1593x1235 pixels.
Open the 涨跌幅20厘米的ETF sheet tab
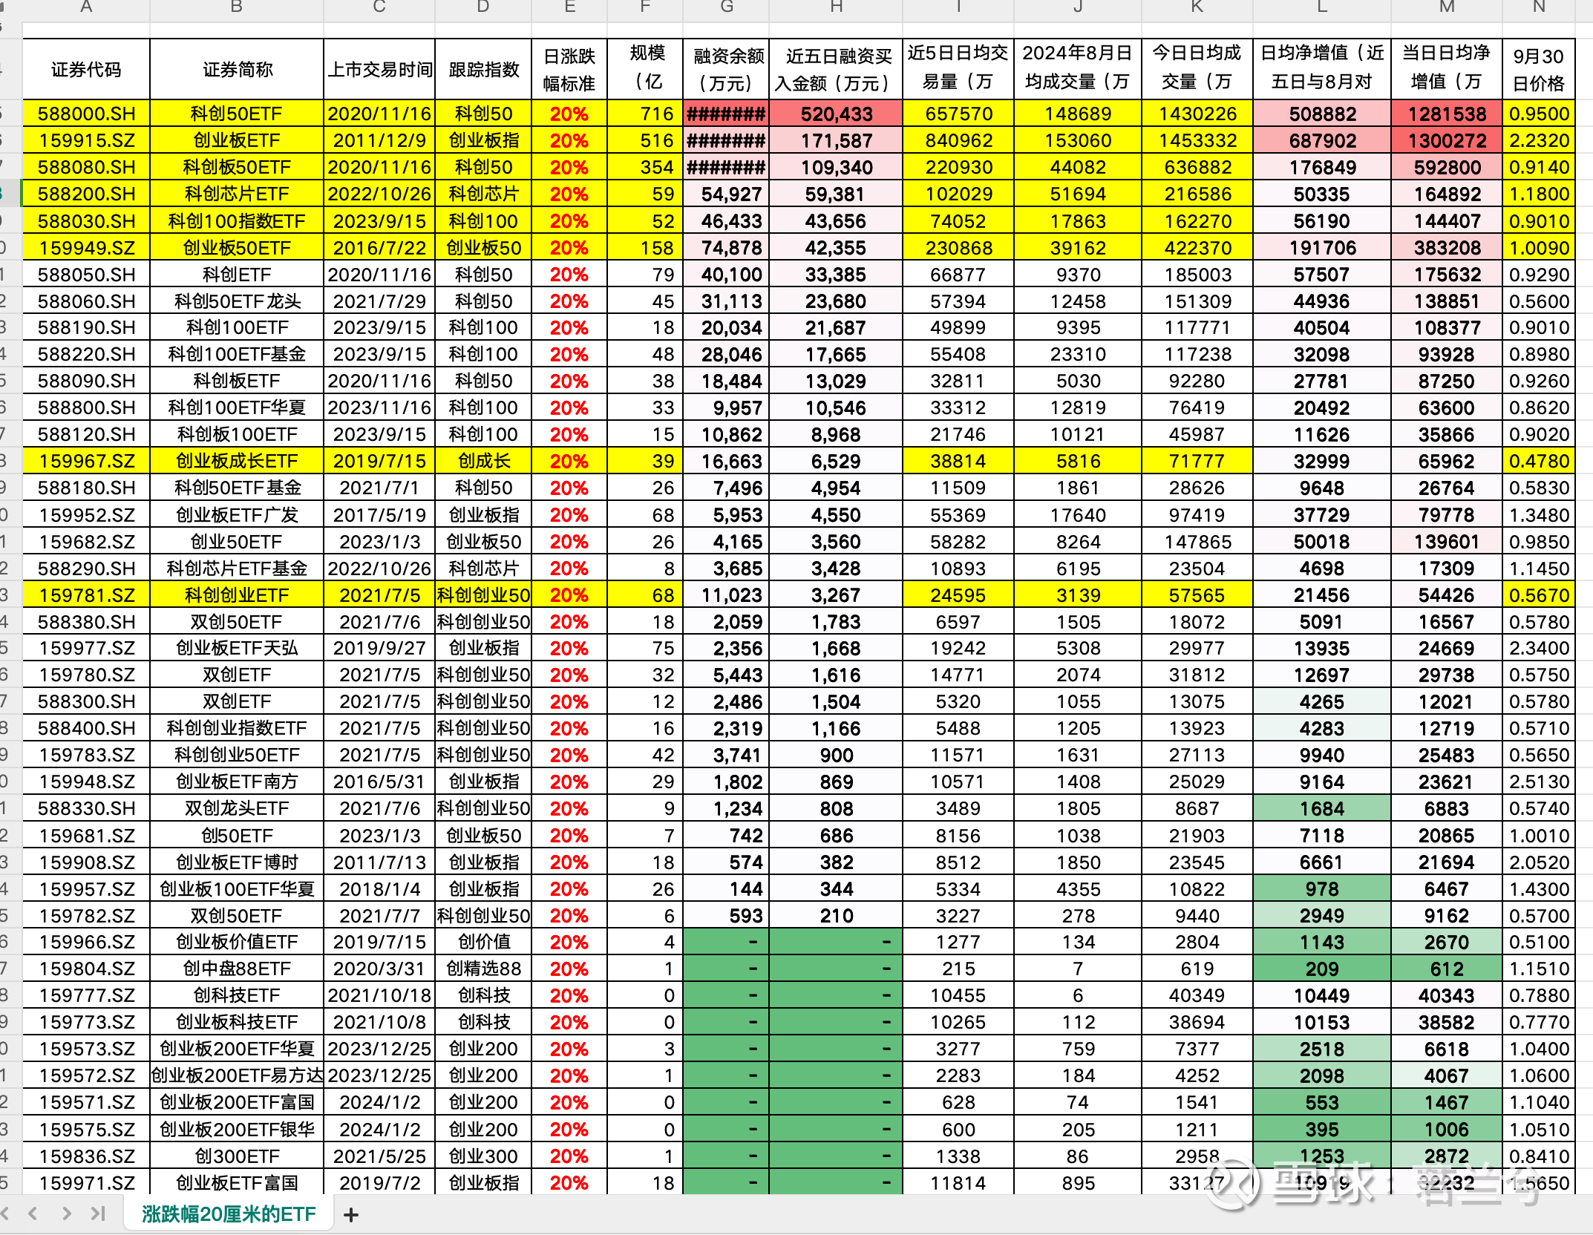[229, 1214]
